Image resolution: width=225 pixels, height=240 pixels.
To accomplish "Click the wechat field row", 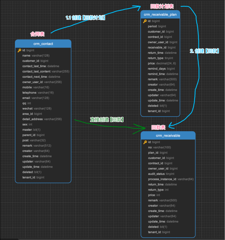I will pos(37,109).
